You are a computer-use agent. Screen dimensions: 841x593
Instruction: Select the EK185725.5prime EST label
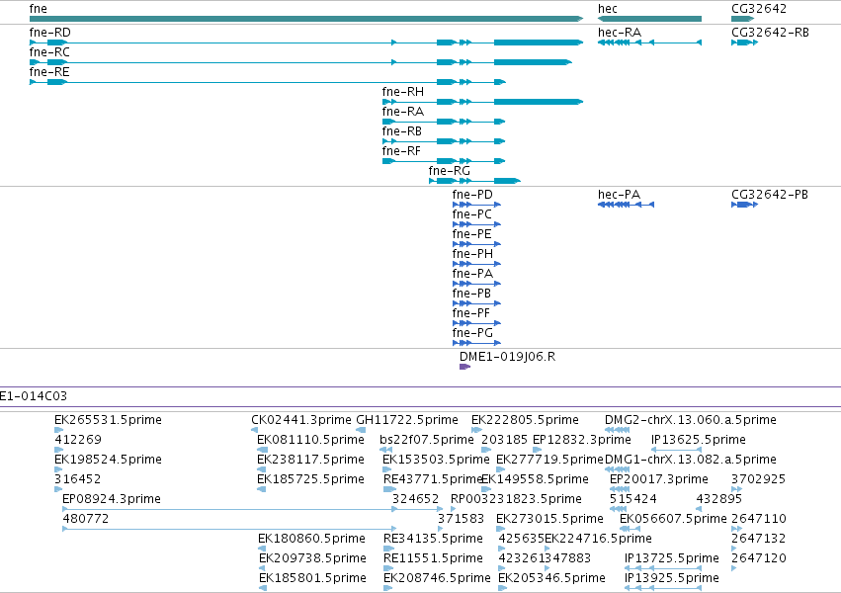tap(310, 479)
